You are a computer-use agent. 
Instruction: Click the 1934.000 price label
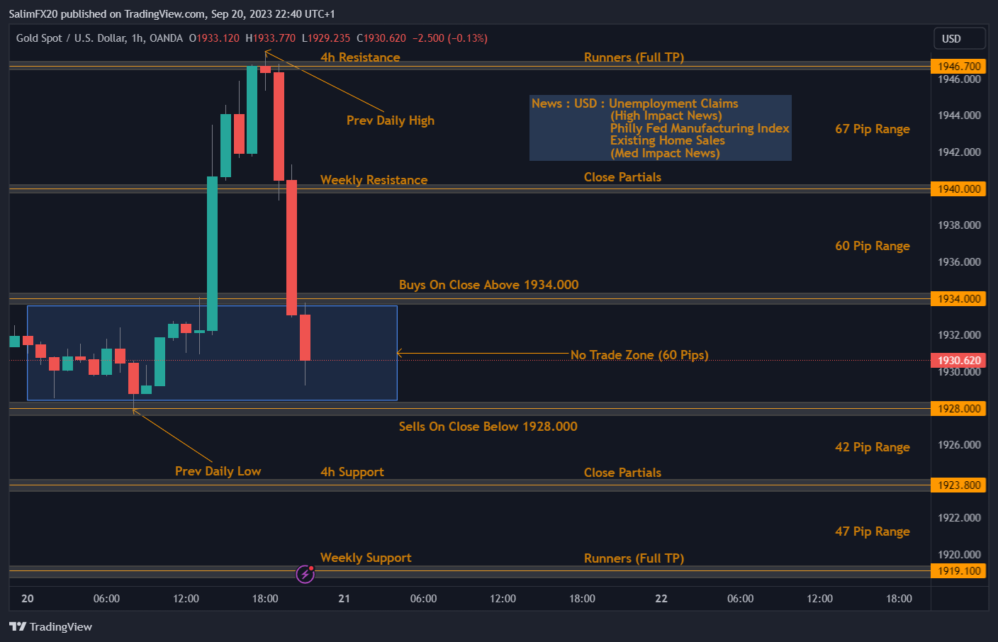(958, 298)
